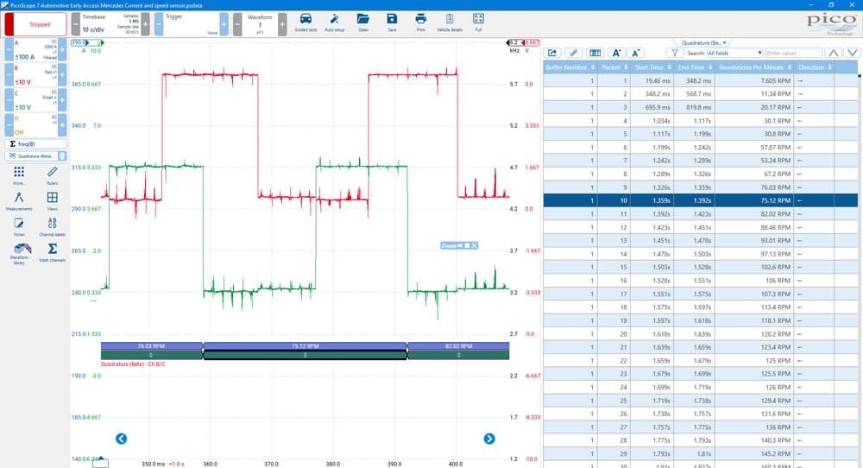Click the Auto setup wand icon
This screenshot has height=468, width=863.
click(334, 22)
